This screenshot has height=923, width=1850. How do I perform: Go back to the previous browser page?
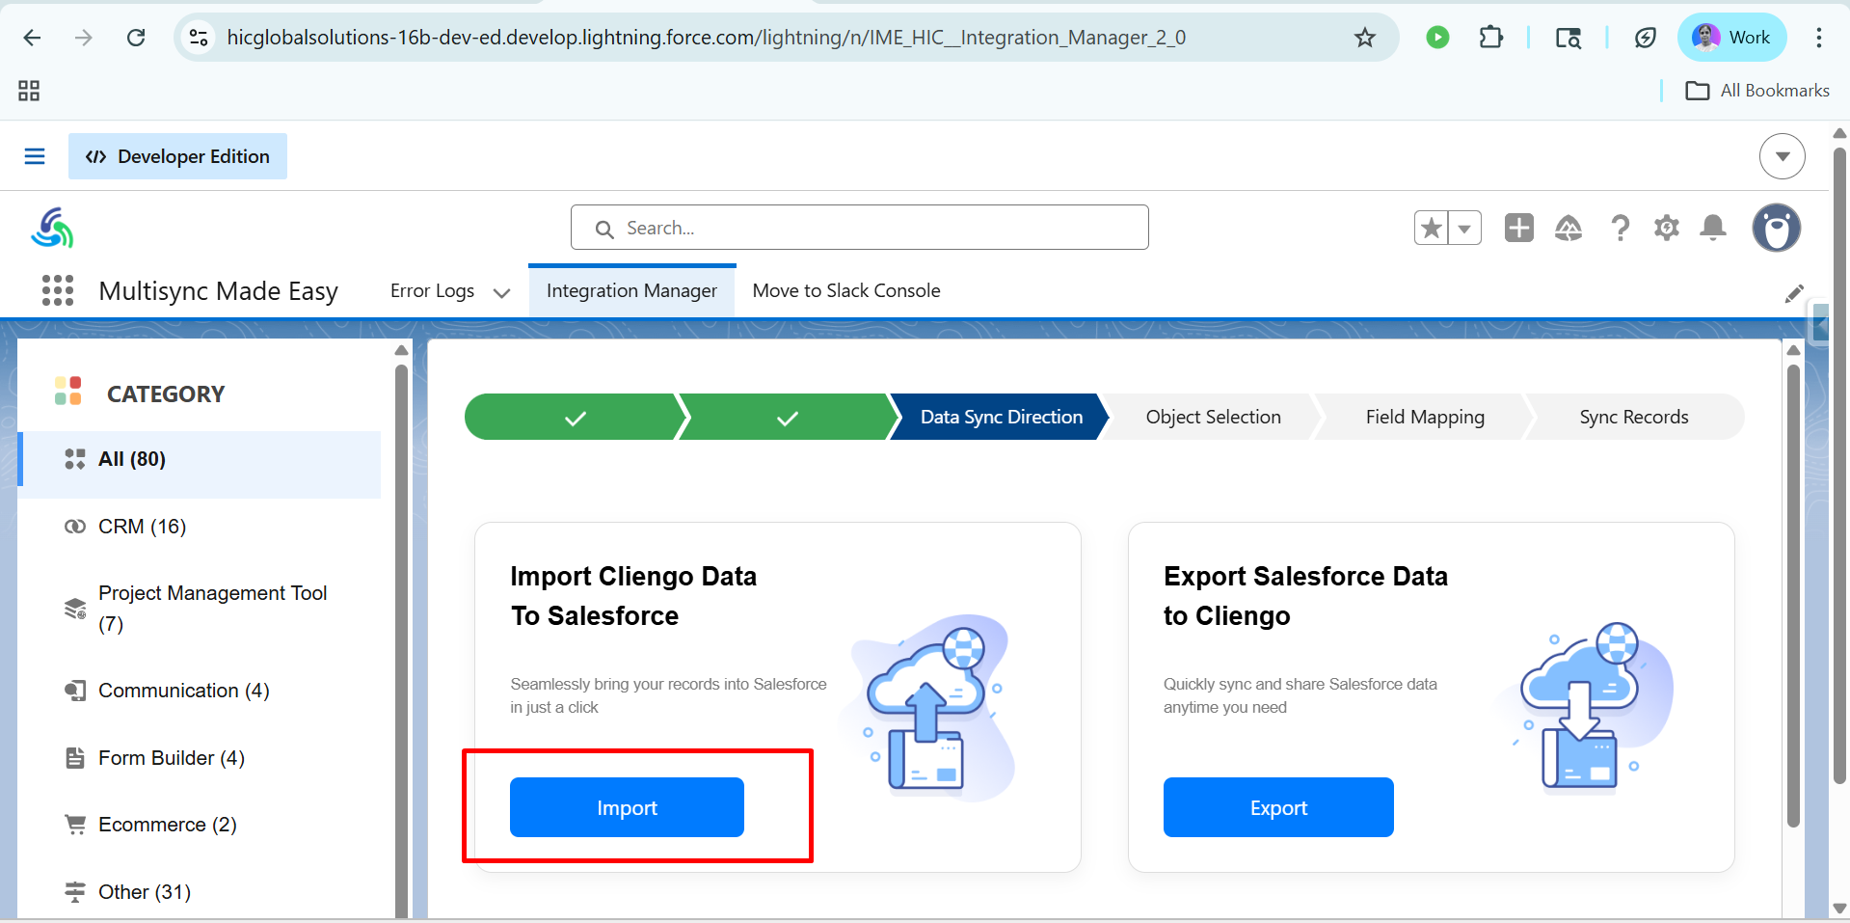[x=32, y=38]
